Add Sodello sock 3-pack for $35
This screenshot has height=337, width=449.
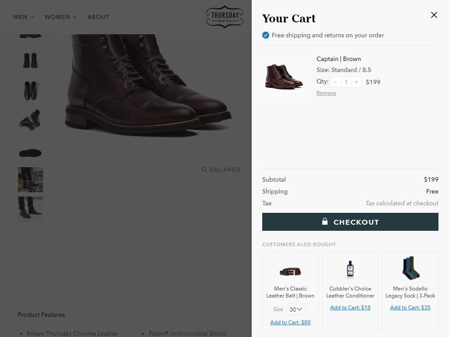pyautogui.click(x=410, y=308)
